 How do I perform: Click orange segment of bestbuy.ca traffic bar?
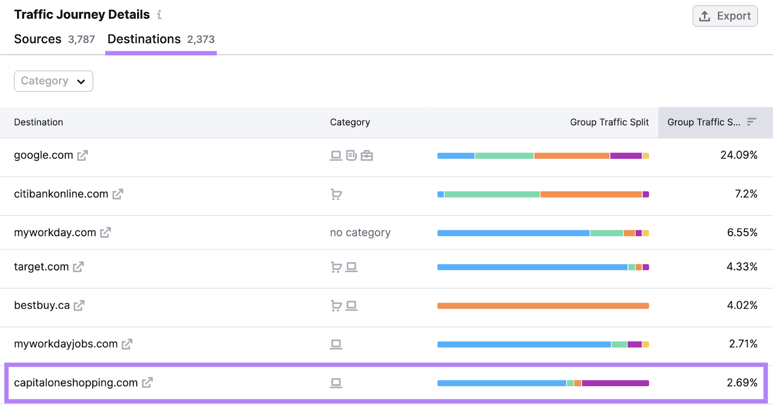tap(543, 306)
